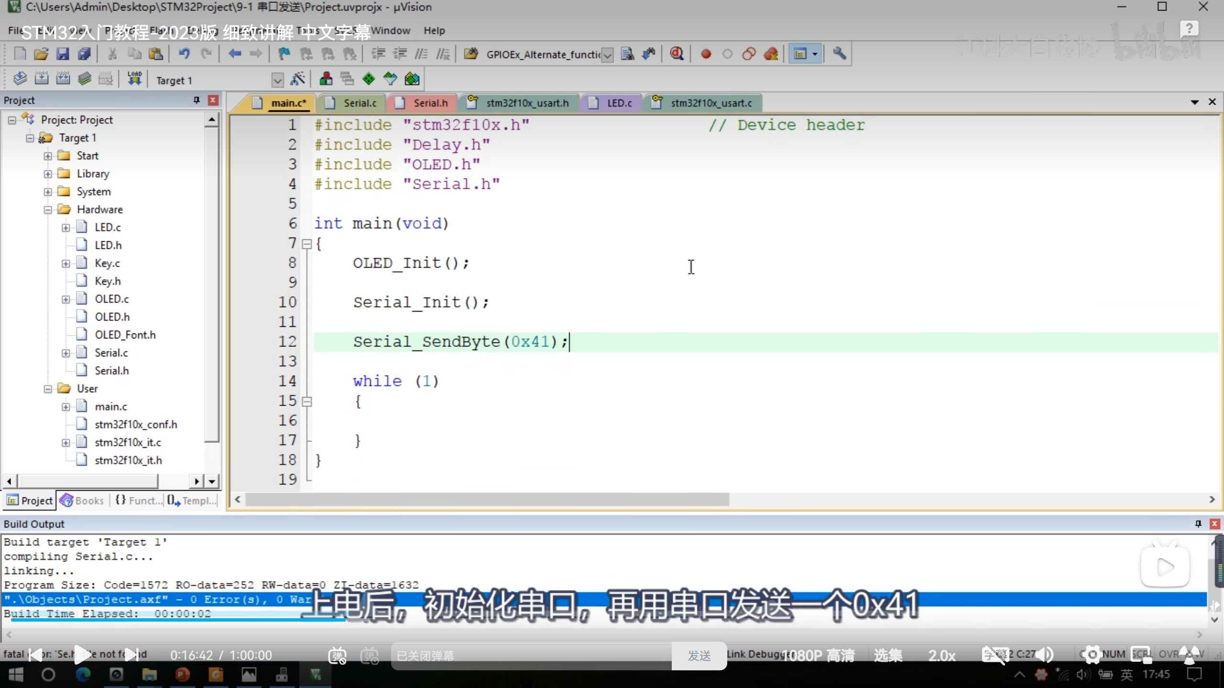Click the Manage Run-Time Environment green diamond
Image resolution: width=1224 pixels, height=688 pixels.
[x=369, y=79]
